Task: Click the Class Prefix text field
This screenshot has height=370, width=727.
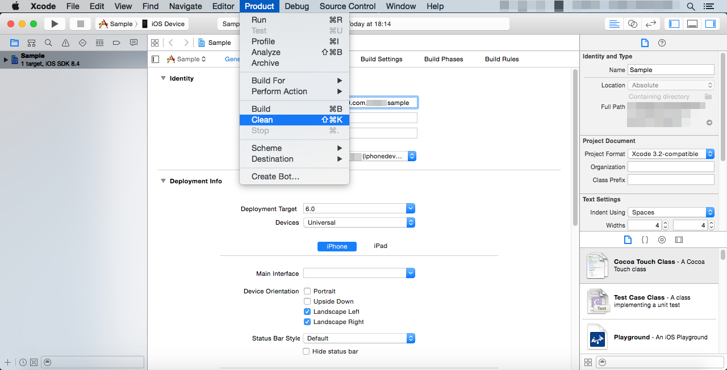Action: 671,180
